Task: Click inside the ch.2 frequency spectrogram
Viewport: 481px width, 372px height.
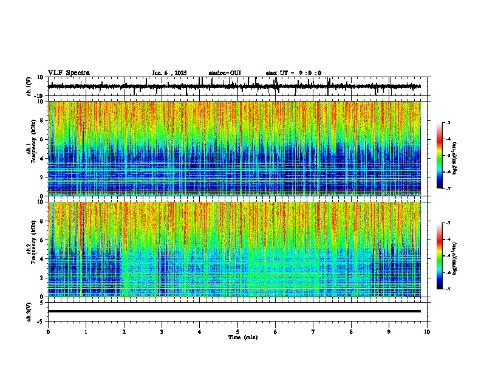Action: tap(234, 249)
